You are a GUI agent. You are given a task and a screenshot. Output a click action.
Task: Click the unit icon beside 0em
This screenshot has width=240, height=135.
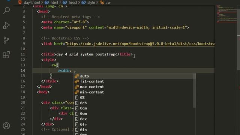[x=76, y=114]
